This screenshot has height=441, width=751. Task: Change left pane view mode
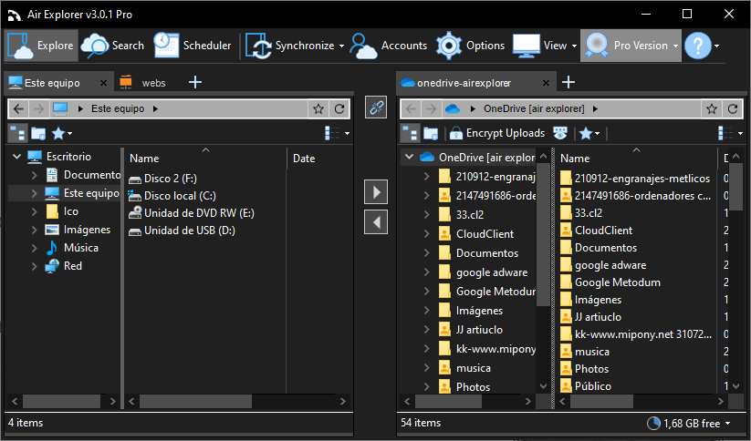(x=337, y=133)
